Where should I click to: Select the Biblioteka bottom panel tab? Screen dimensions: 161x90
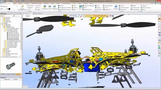[x=18, y=74]
